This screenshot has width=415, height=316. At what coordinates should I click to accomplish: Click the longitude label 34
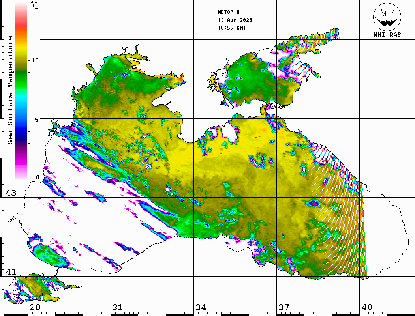point(201,307)
